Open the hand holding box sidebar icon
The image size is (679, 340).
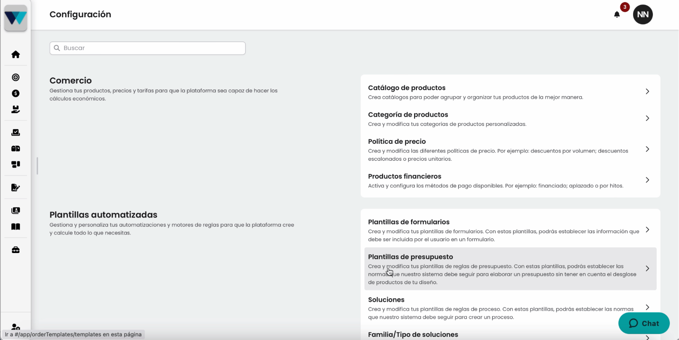pos(16,109)
